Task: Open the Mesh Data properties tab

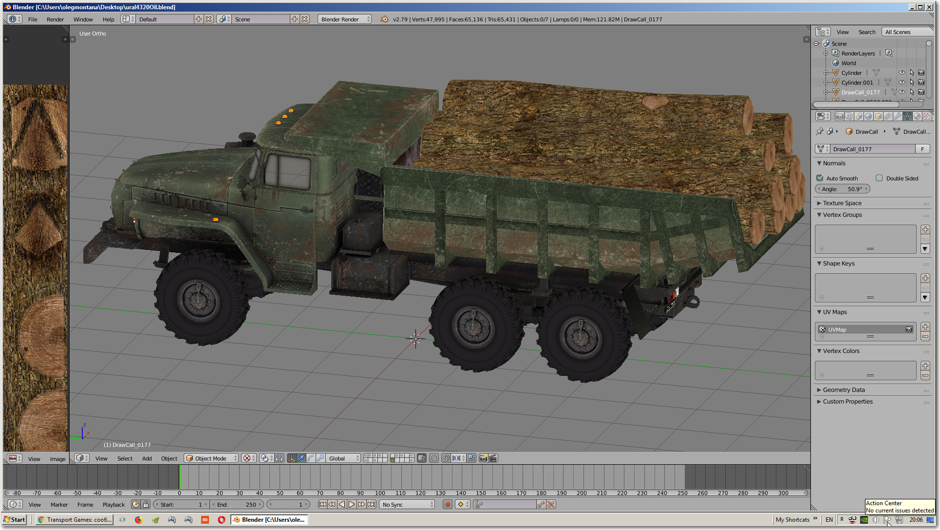Action: click(908, 116)
